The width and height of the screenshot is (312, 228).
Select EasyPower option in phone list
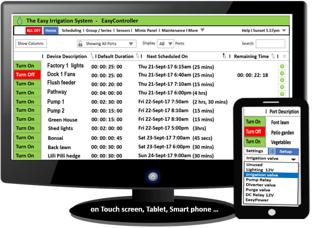(x=257, y=200)
